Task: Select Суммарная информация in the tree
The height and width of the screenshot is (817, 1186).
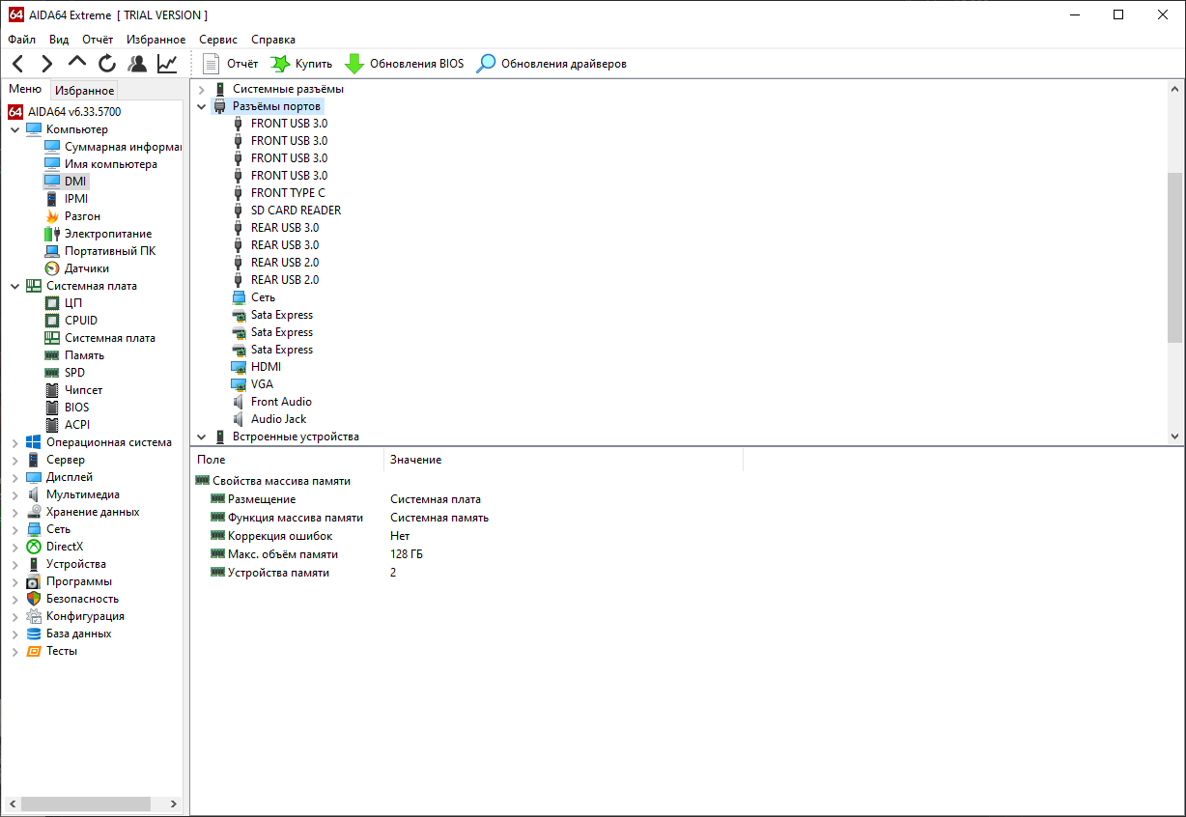Action: pos(123,147)
